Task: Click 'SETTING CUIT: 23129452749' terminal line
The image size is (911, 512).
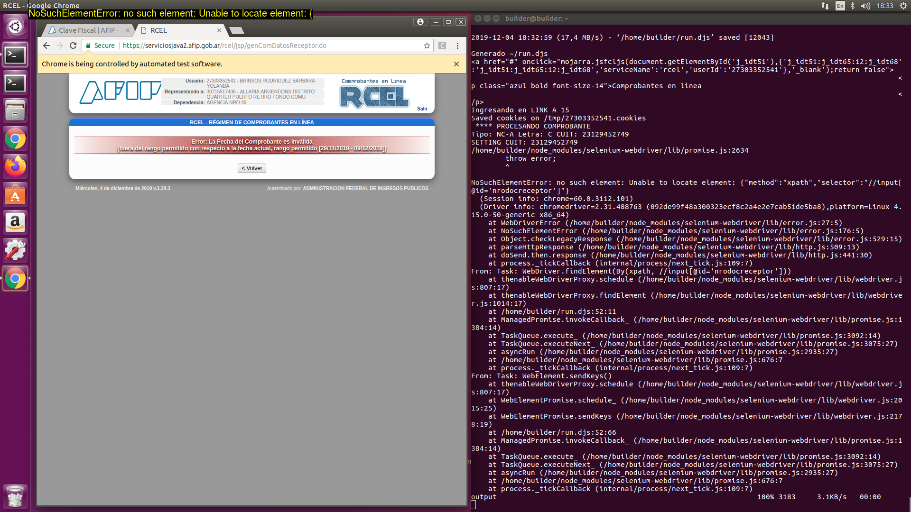Action: coord(524,142)
